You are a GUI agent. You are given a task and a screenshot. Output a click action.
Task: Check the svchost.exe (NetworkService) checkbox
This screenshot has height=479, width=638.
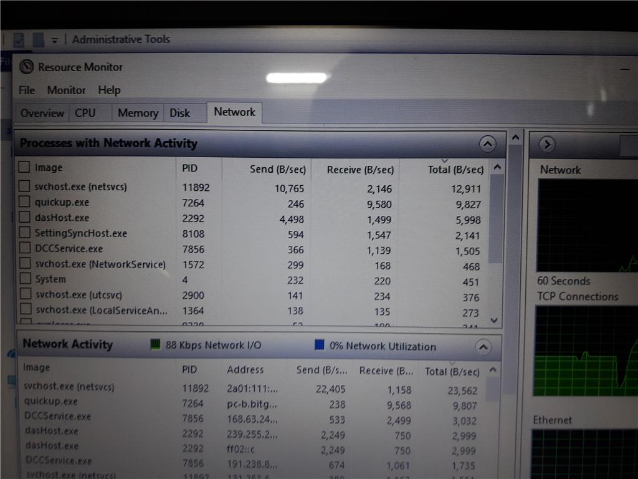coord(25,263)
